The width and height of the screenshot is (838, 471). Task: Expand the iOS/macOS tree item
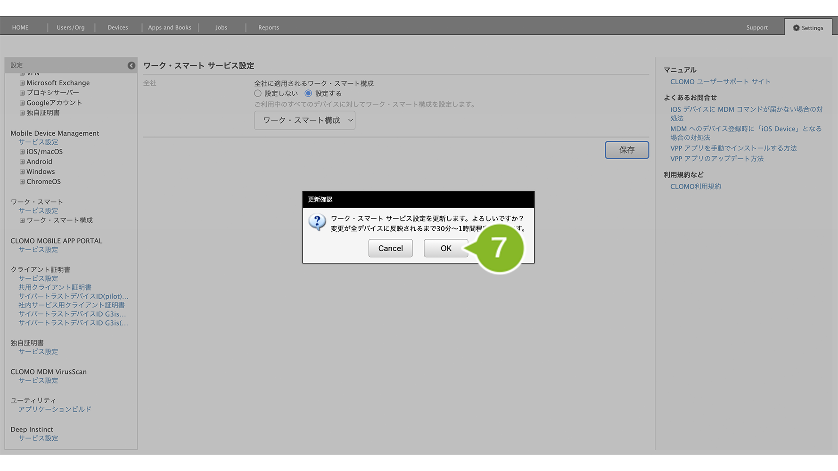tap(22, 152)
